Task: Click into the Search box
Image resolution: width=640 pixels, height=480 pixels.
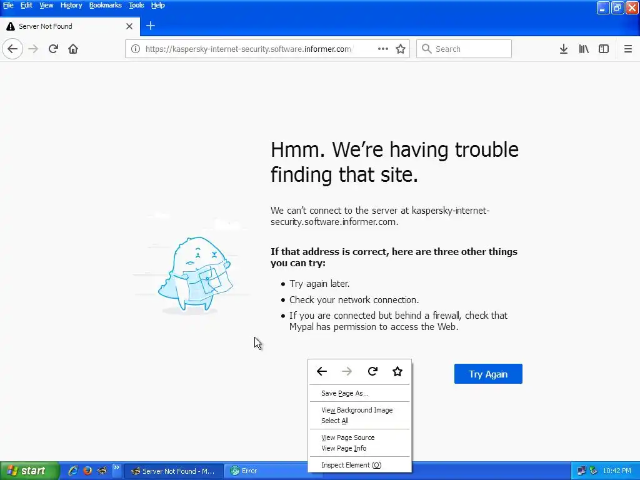Action: coord(464,49)
